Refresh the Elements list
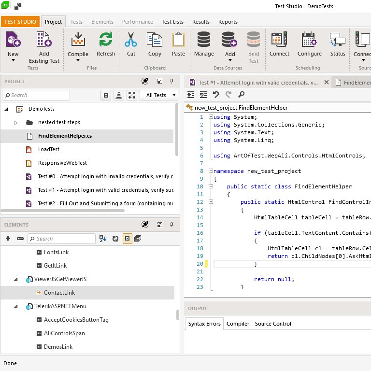Image resolution: width=371 pixels, height=371 pixels. [x=115, y=239]
